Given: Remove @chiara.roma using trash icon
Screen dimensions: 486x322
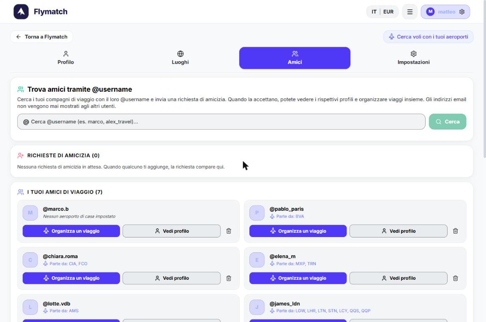Looking at the screenshot, I should click(229, 278).
